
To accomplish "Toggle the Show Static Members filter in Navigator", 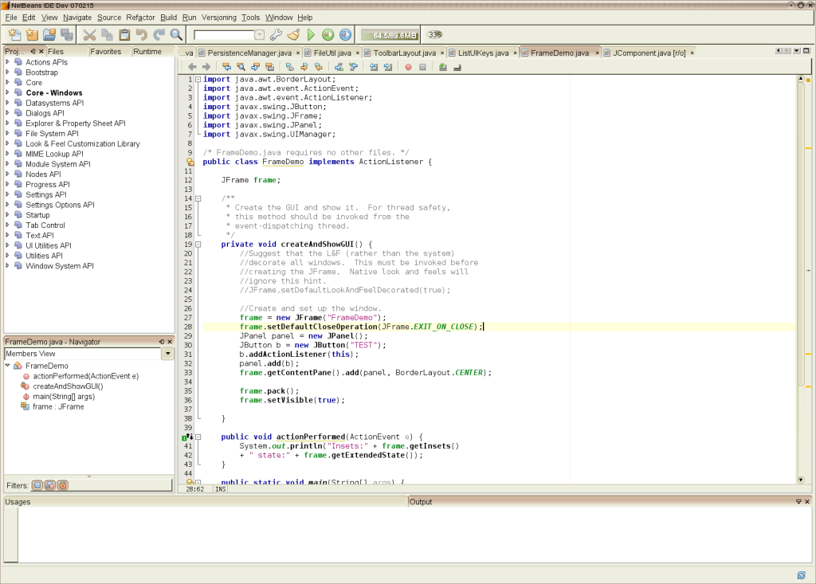I will tap(50, 485).
